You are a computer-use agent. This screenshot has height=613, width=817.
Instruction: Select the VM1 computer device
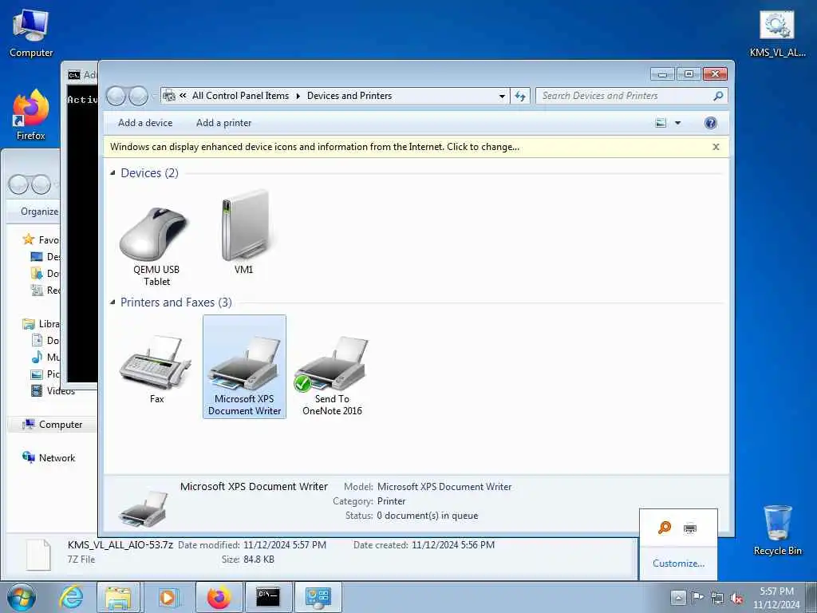tap(244, 233)
